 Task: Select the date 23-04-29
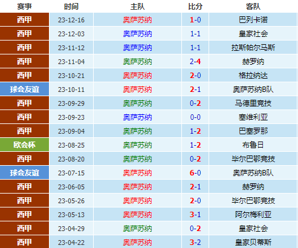(71, 229)
